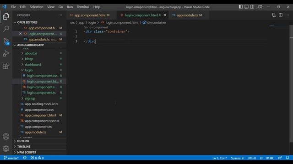The image size is (293, 164).
Task: Open the Selection menu
Action: [37, 7]
